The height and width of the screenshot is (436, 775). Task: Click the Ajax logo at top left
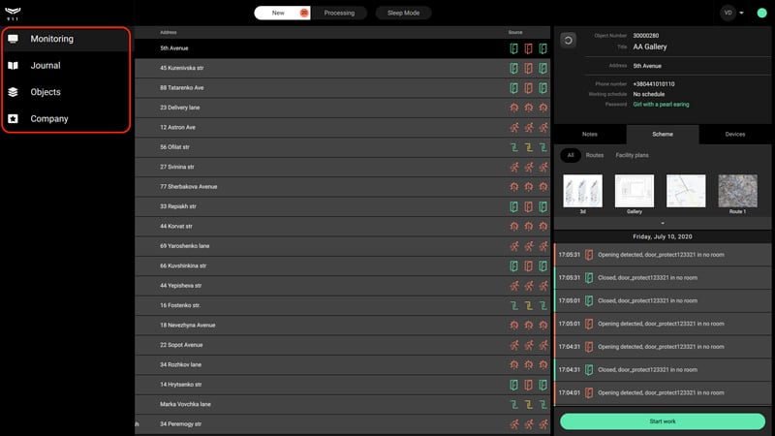(x=13, y=13)
